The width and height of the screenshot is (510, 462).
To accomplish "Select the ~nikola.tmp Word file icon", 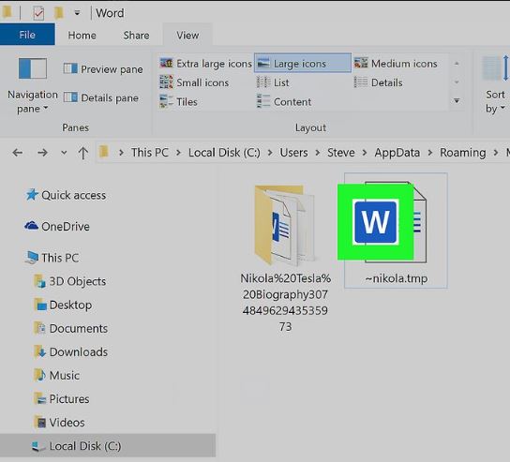I will [x=382, y=222].
